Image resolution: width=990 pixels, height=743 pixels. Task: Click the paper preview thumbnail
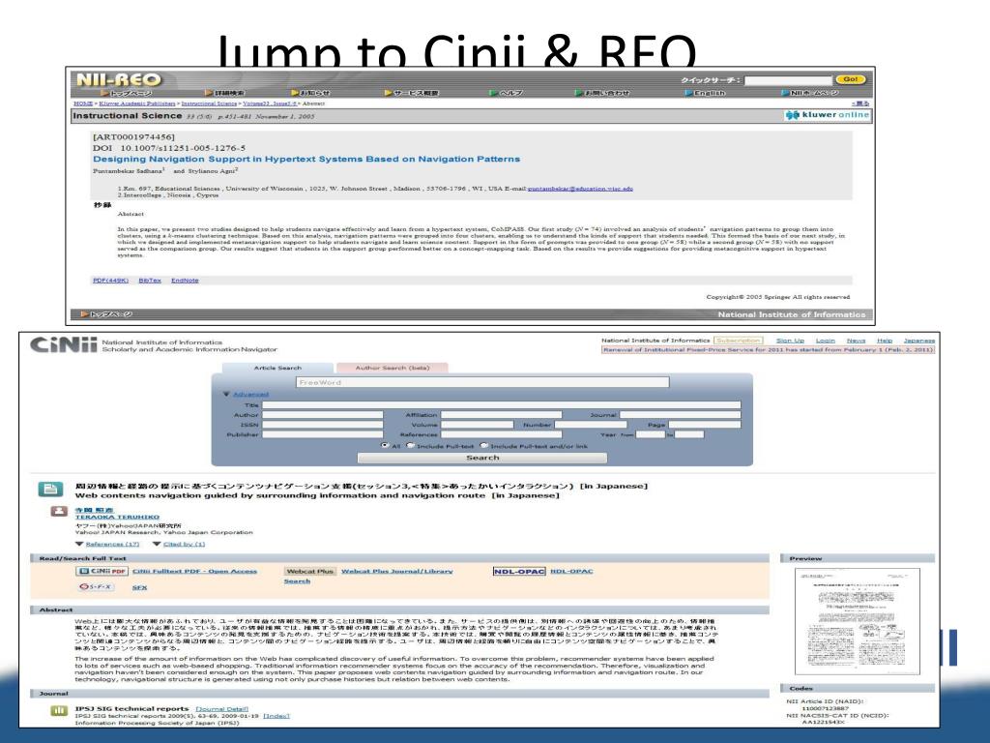[x=857, y=621]
